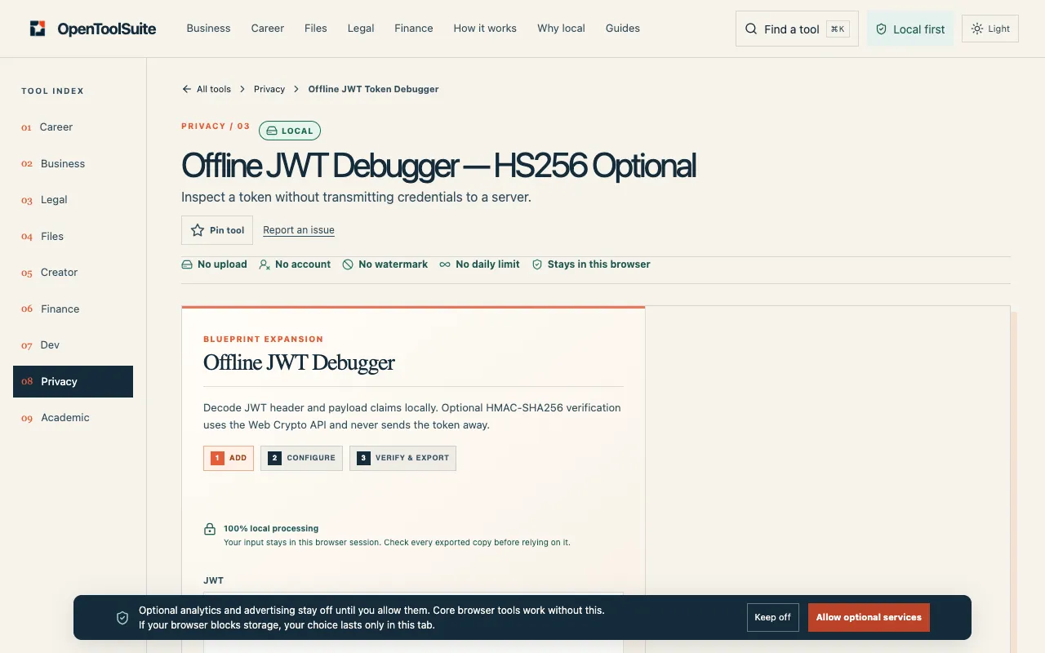This screenshot has height=653, width=1045.
Task: Open Career in the tool index sidebar
Action: point(73,127)
